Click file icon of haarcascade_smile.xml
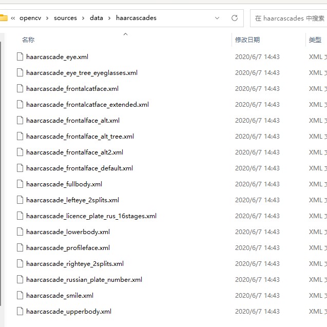Image resolution: width=327 pixels, height=327 pixels. click(20, 295)
